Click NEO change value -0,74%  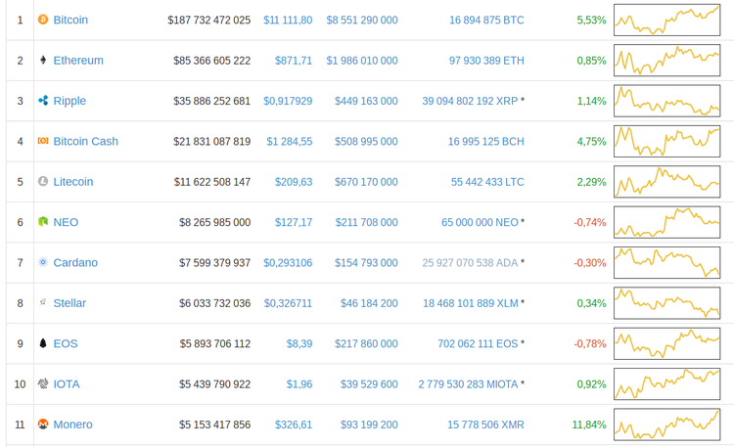590,222
